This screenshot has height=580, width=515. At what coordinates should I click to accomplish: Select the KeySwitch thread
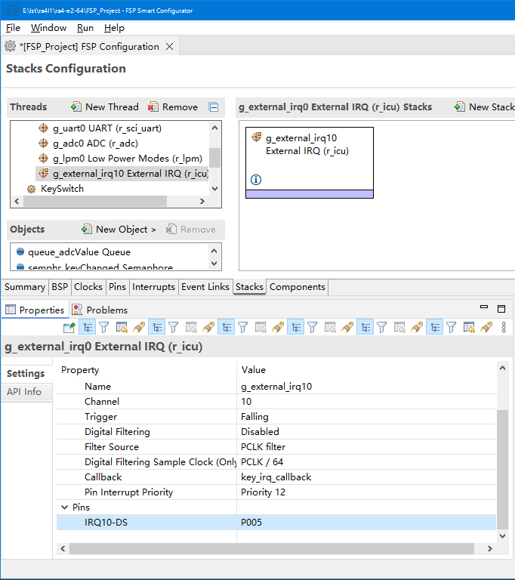(x=62, y=189)
